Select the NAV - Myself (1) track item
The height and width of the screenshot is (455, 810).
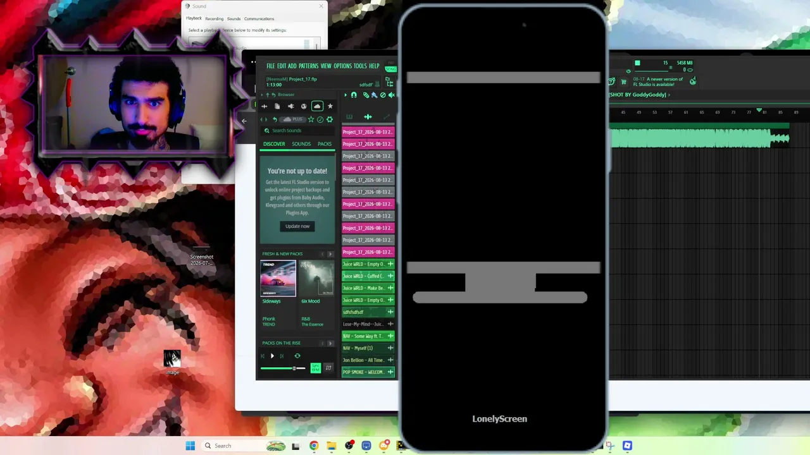368,348
